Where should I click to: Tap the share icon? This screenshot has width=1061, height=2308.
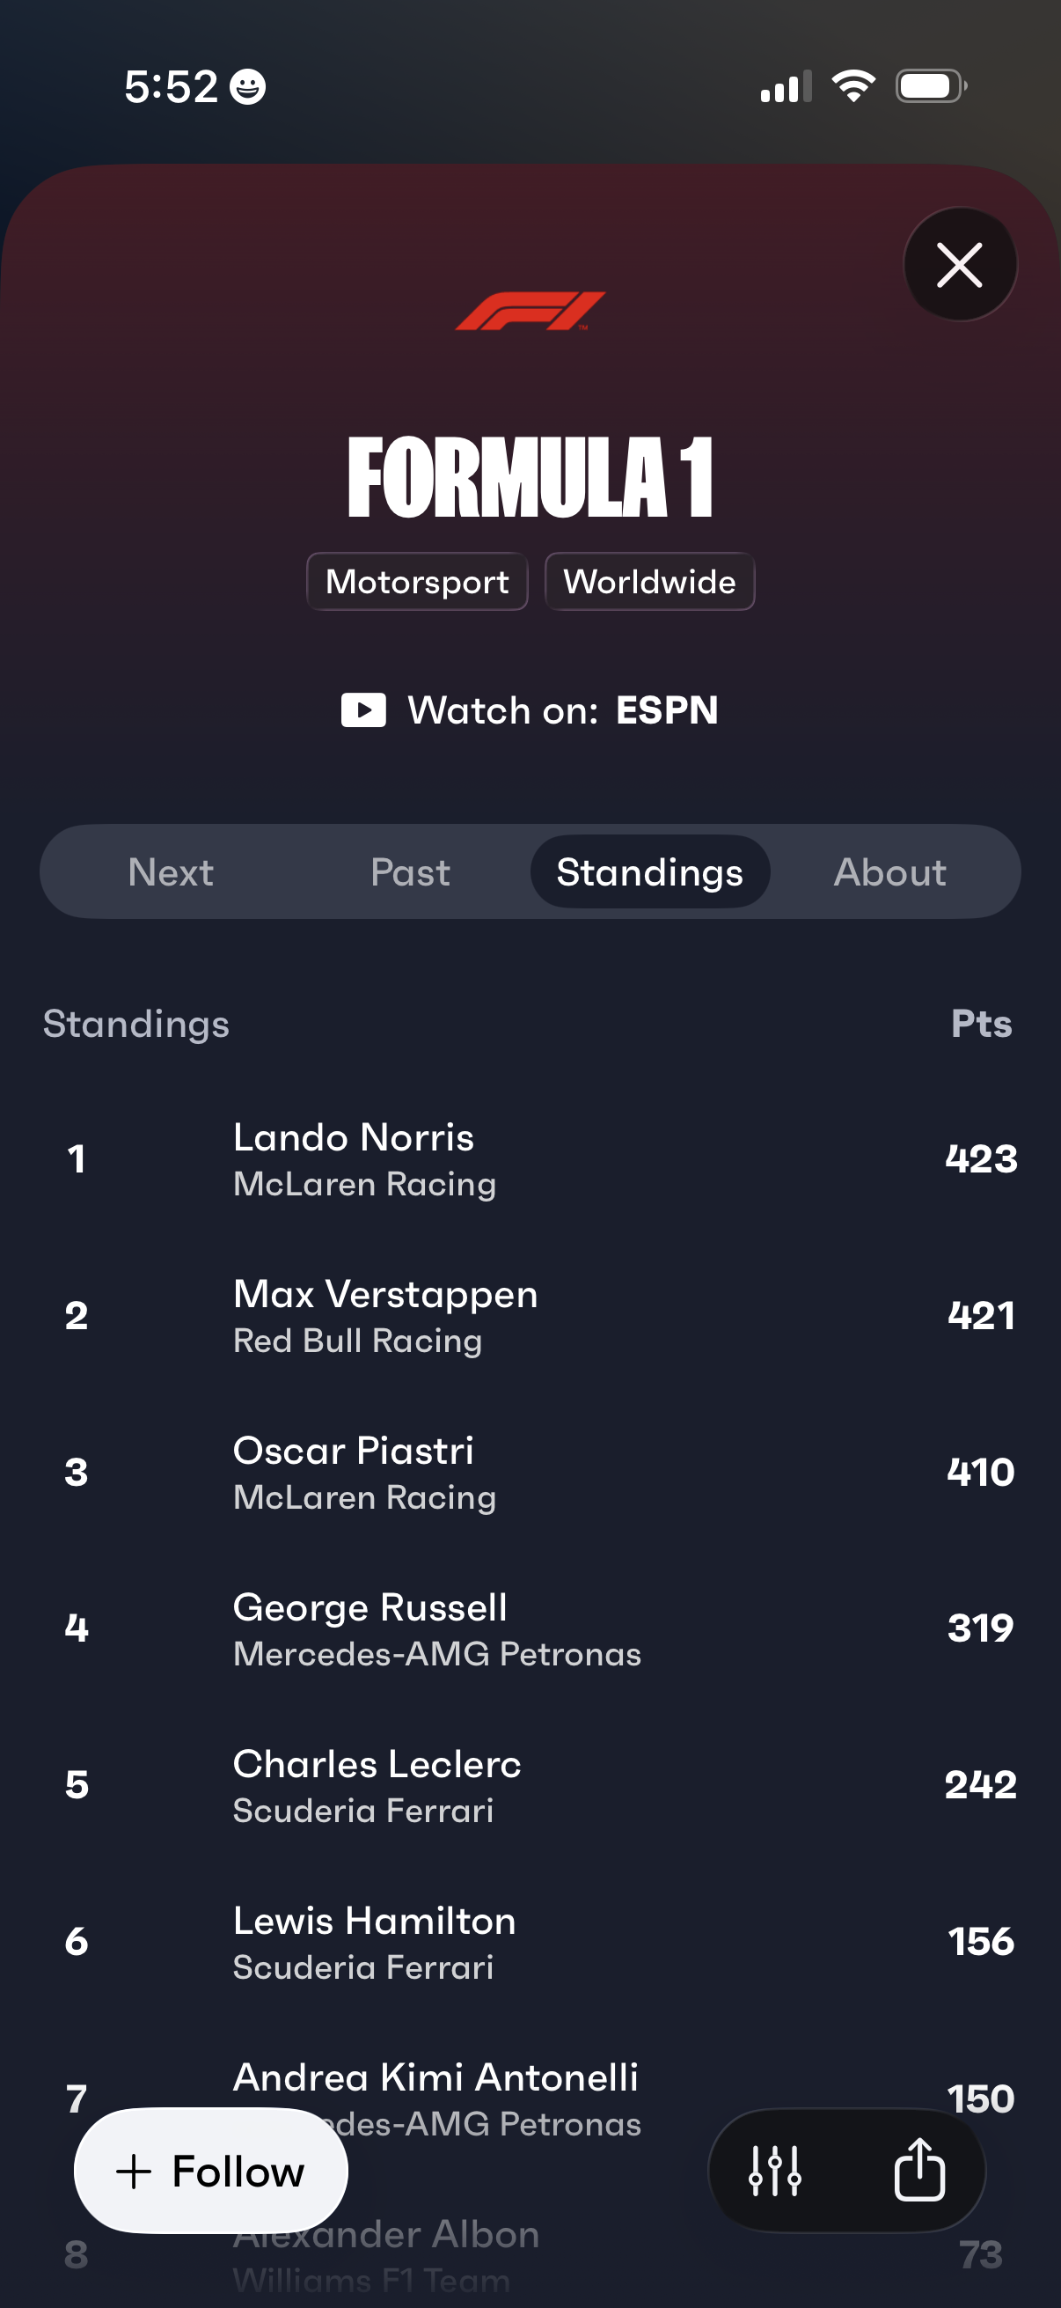tap(918, 2170)
